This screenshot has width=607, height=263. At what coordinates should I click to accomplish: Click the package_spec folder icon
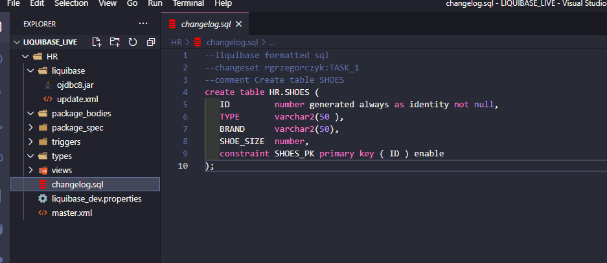point(43,128)
